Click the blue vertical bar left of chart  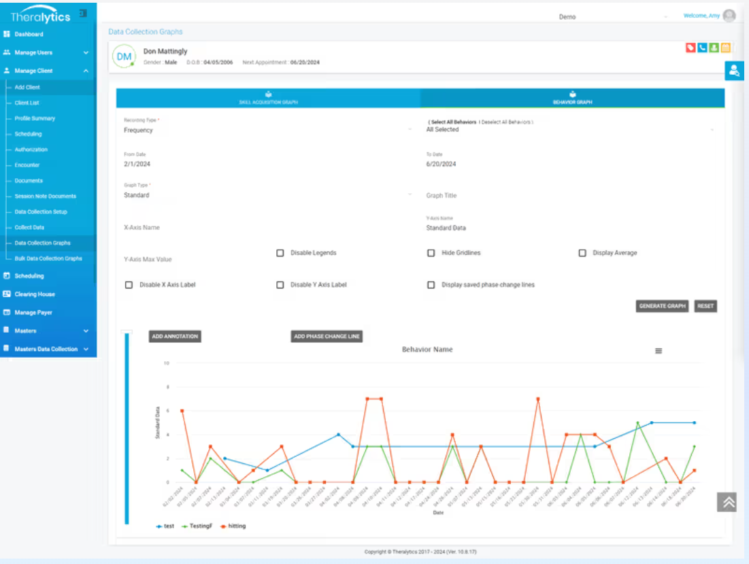[x=127, y=429]
